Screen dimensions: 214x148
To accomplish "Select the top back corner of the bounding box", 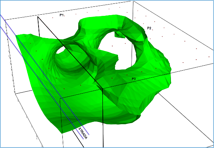I will pyautogui.click(x=133, y=1).
